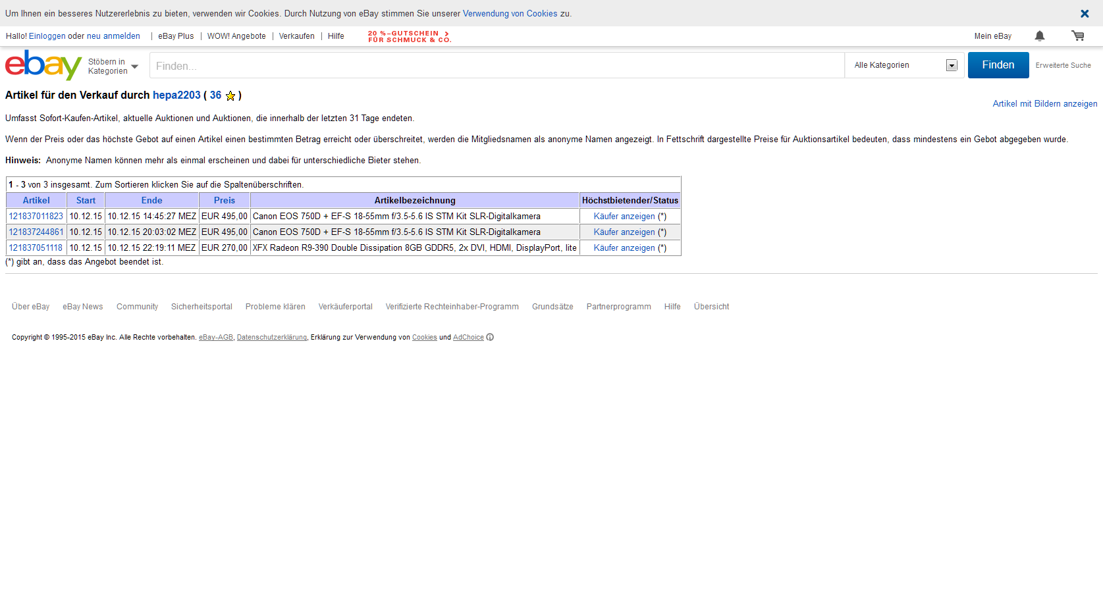Open Mein eBay menu
This screenshot has width=1103, height=595.
993,36
